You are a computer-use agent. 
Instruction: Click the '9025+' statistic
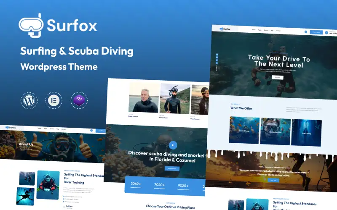183,186
